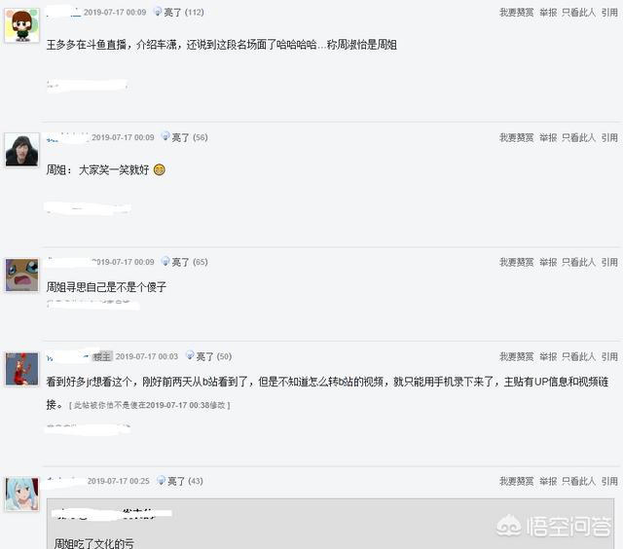Click 引用 on the 楼主 comment

pyautogui.click(x=609, y=356)
